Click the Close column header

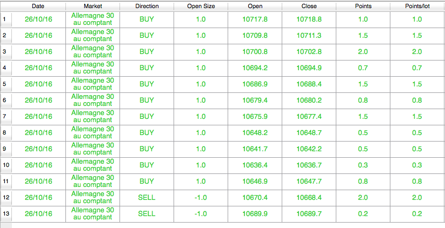tap(309, 6)
